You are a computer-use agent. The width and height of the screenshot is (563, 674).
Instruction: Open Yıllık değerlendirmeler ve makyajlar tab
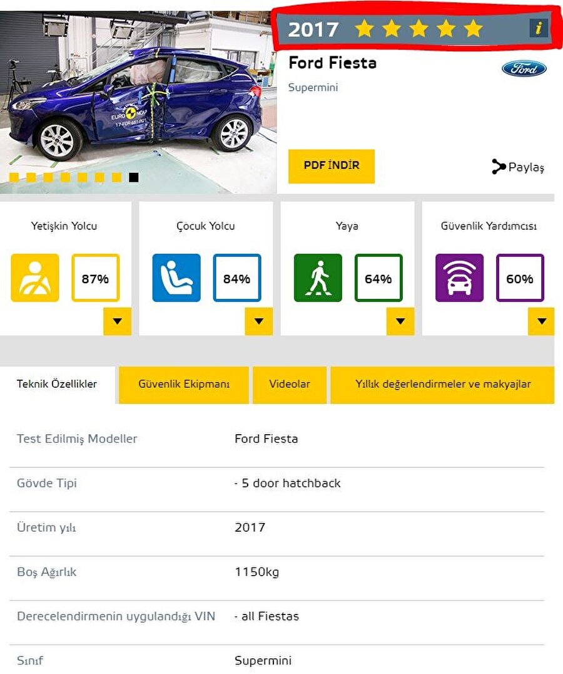coord(442,385)
